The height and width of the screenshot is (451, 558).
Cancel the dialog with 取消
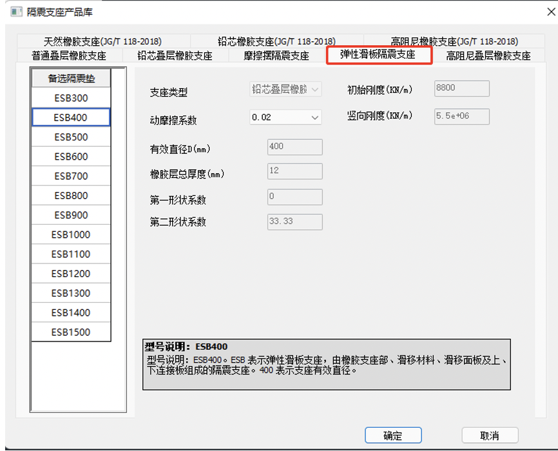(x=491, y=435)
